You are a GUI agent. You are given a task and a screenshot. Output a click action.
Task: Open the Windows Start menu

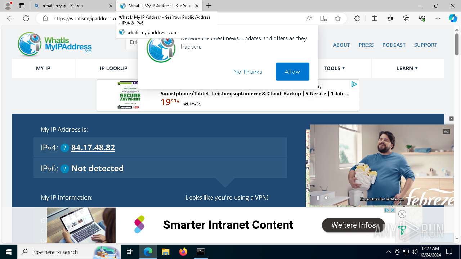coord(8,252)
